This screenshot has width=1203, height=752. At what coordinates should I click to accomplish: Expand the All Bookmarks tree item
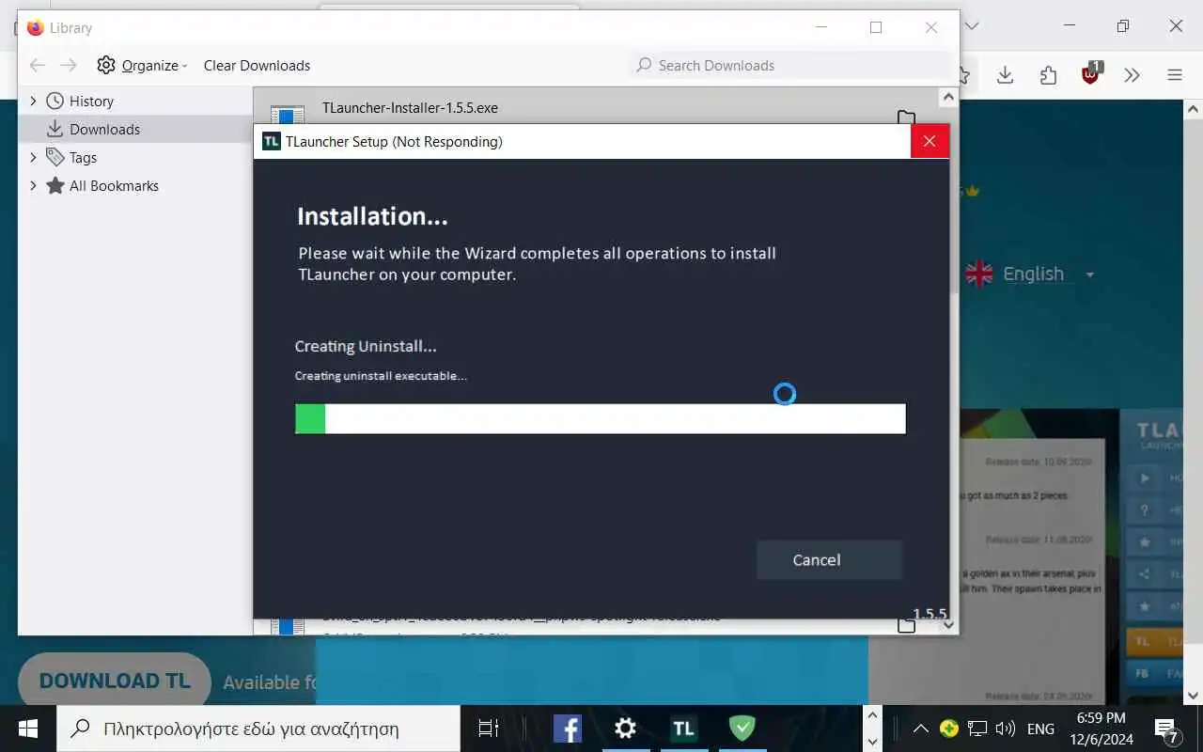point(33,185)
